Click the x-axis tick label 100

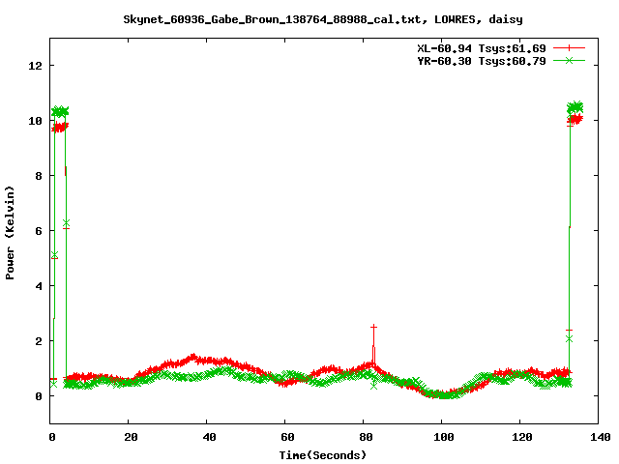[x=444, y=437]
